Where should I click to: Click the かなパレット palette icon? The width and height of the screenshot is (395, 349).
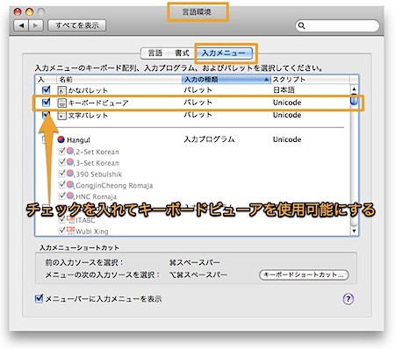click(61, 90)
